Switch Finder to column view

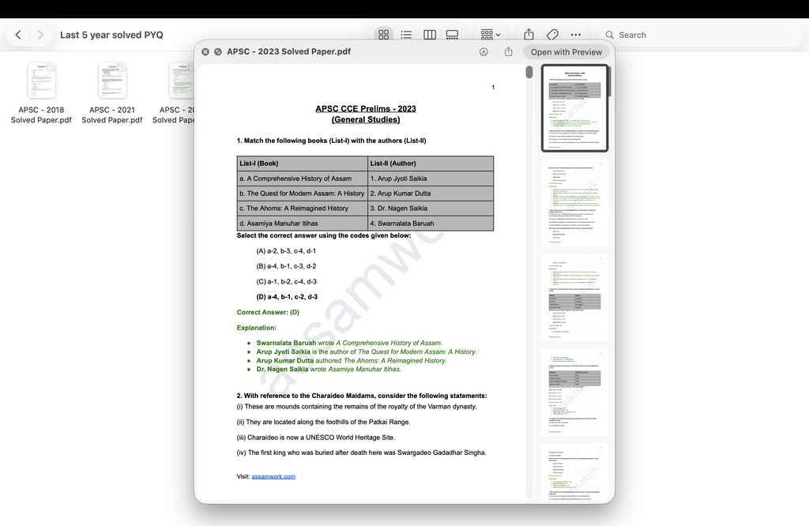(x=429, y=35)
